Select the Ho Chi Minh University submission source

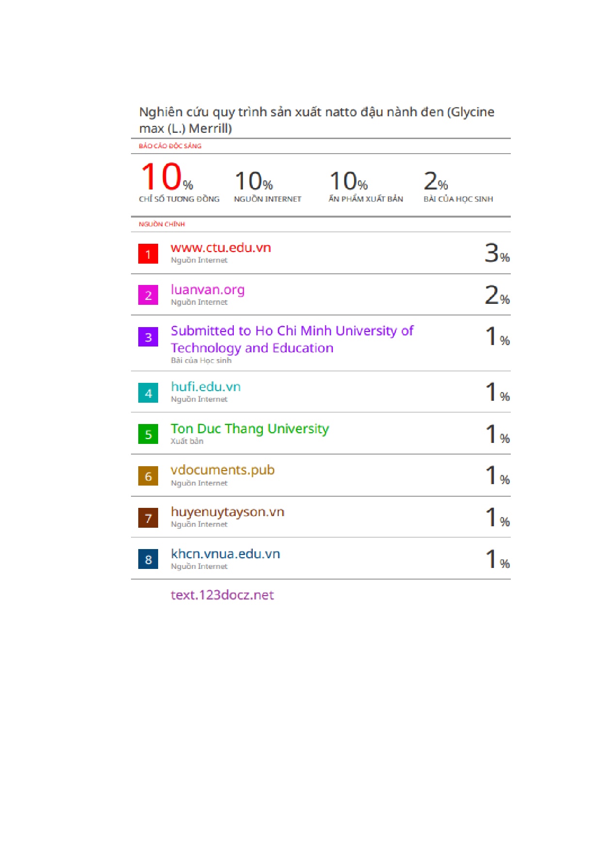(x=292, y=339)
